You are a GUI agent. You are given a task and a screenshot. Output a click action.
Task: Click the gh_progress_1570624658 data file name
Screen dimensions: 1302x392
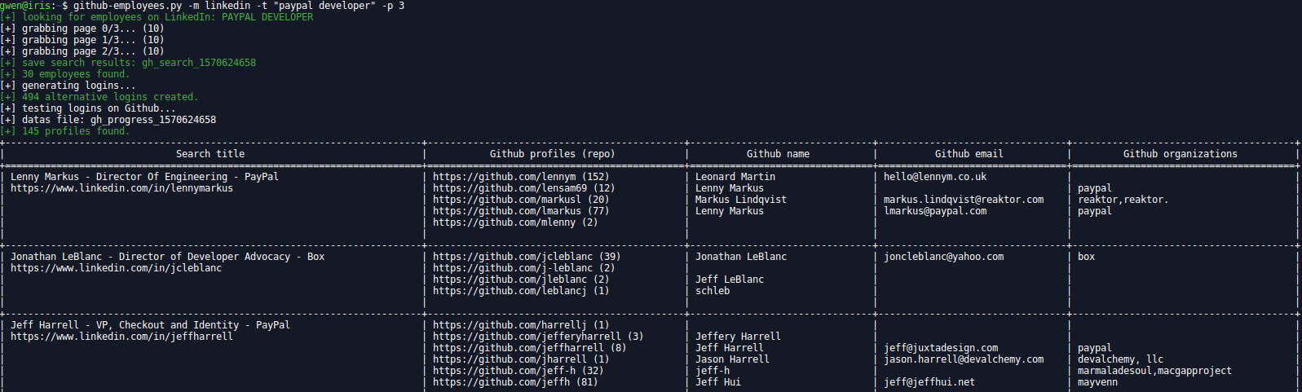click(x=153, y=120)
